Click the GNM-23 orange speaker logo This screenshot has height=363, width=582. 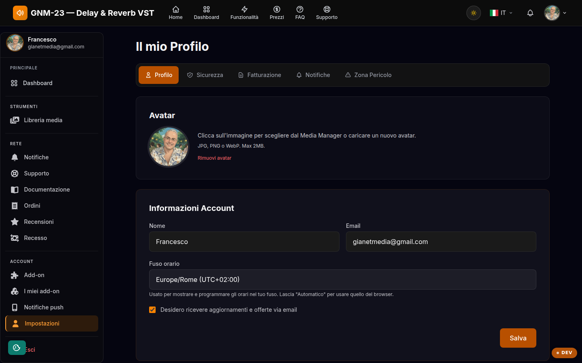(x=20, y=13)
